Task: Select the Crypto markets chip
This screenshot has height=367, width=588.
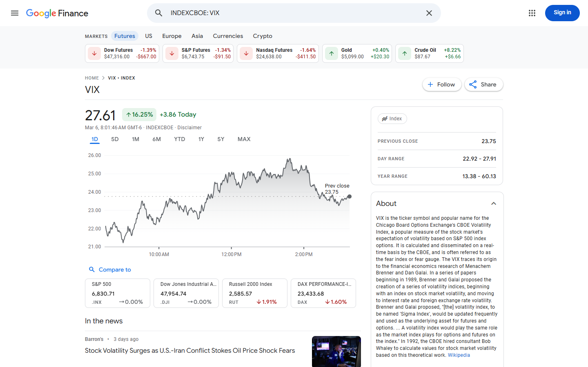Action: point(262,36)
